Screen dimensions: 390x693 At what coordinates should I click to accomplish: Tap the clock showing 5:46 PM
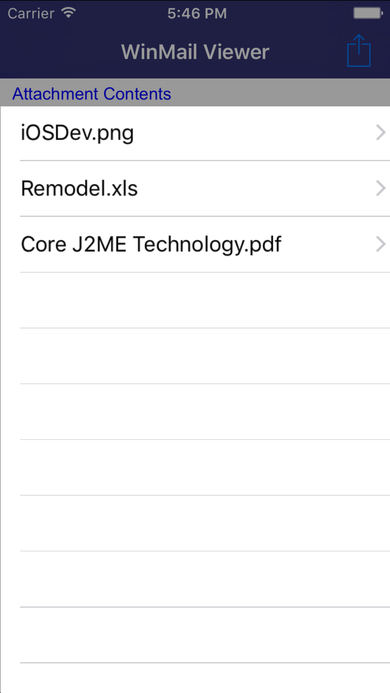tap(197, 13)
